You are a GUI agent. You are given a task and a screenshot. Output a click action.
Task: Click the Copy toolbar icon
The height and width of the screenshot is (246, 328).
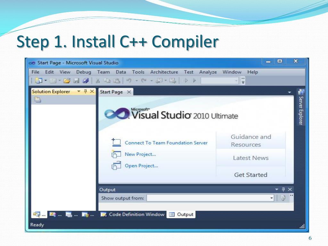coord(107,80)
